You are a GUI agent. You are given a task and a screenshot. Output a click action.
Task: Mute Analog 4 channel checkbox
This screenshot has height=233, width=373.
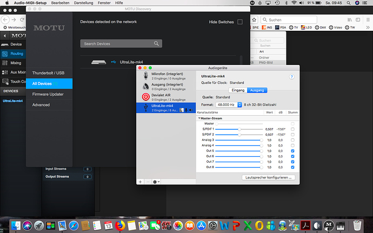pyautogui.click(x=292, y=145)
